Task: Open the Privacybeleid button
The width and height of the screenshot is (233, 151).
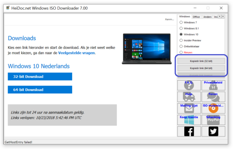Action: click(213, 85)
